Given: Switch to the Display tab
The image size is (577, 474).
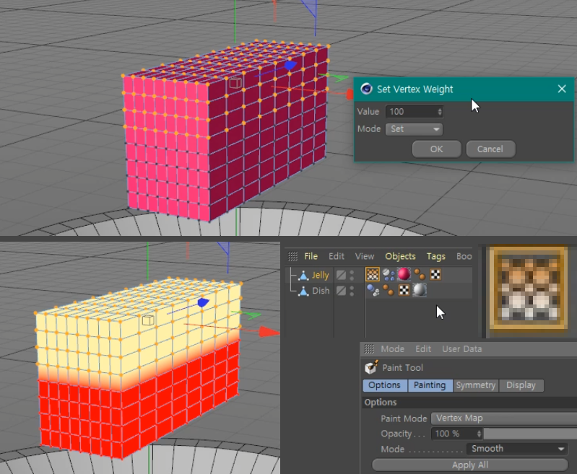Looking at the screenshot, I should coord(521,385).
